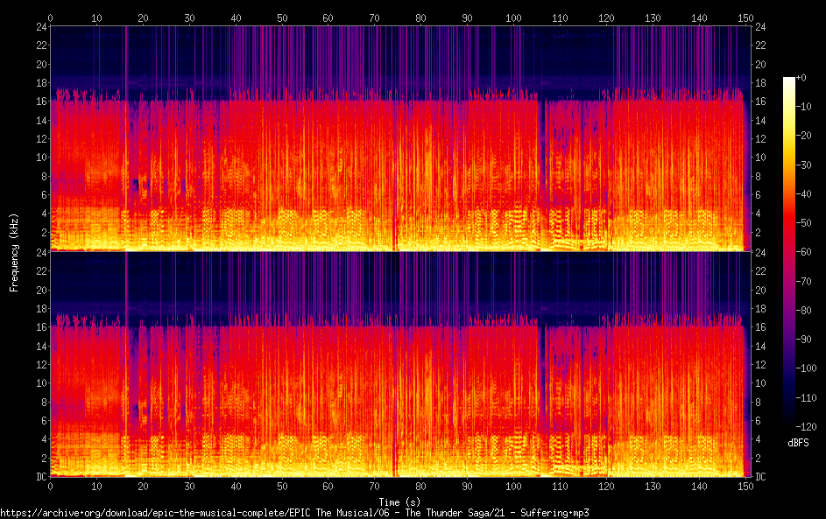The height and width of the screenshot is (519, 826).
Task: Click the 16 kHz label on upper-left axis
Action: pos(39,102)
